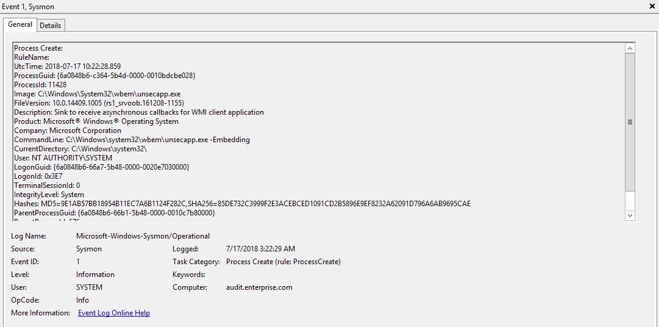Screen dimensions: 659x327
Task: Click the Keywords: label
Action: click(189, 275)
